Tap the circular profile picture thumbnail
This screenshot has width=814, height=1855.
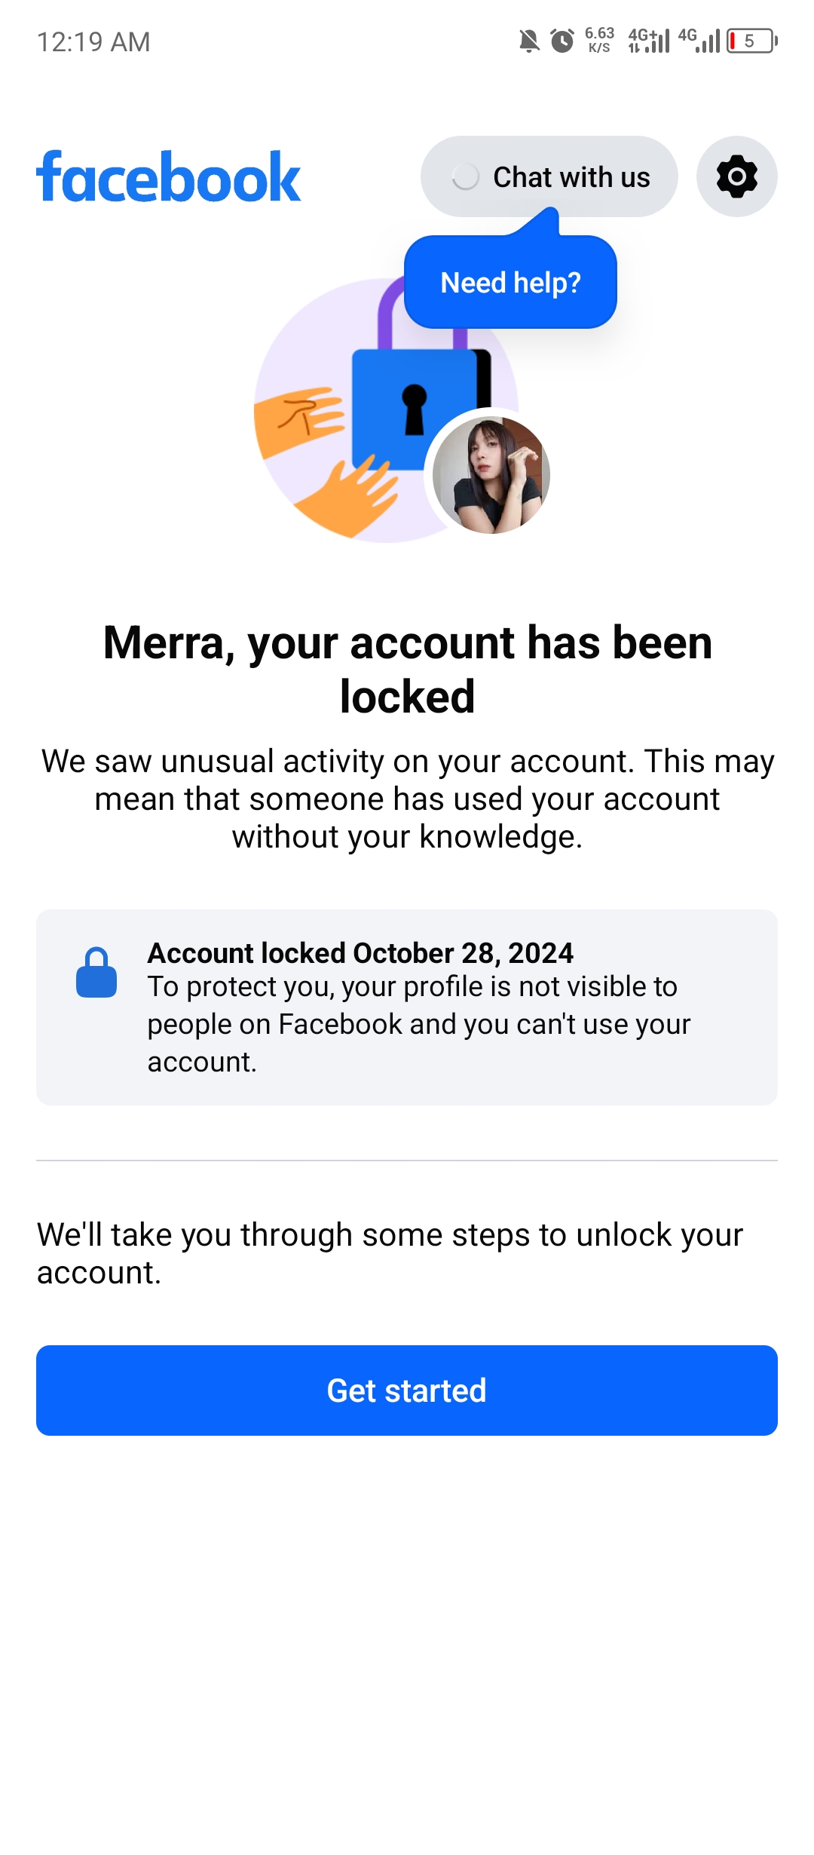(491, 475)
